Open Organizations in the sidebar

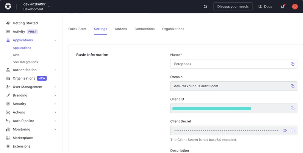pyautogui.click(x=24, y=79)
